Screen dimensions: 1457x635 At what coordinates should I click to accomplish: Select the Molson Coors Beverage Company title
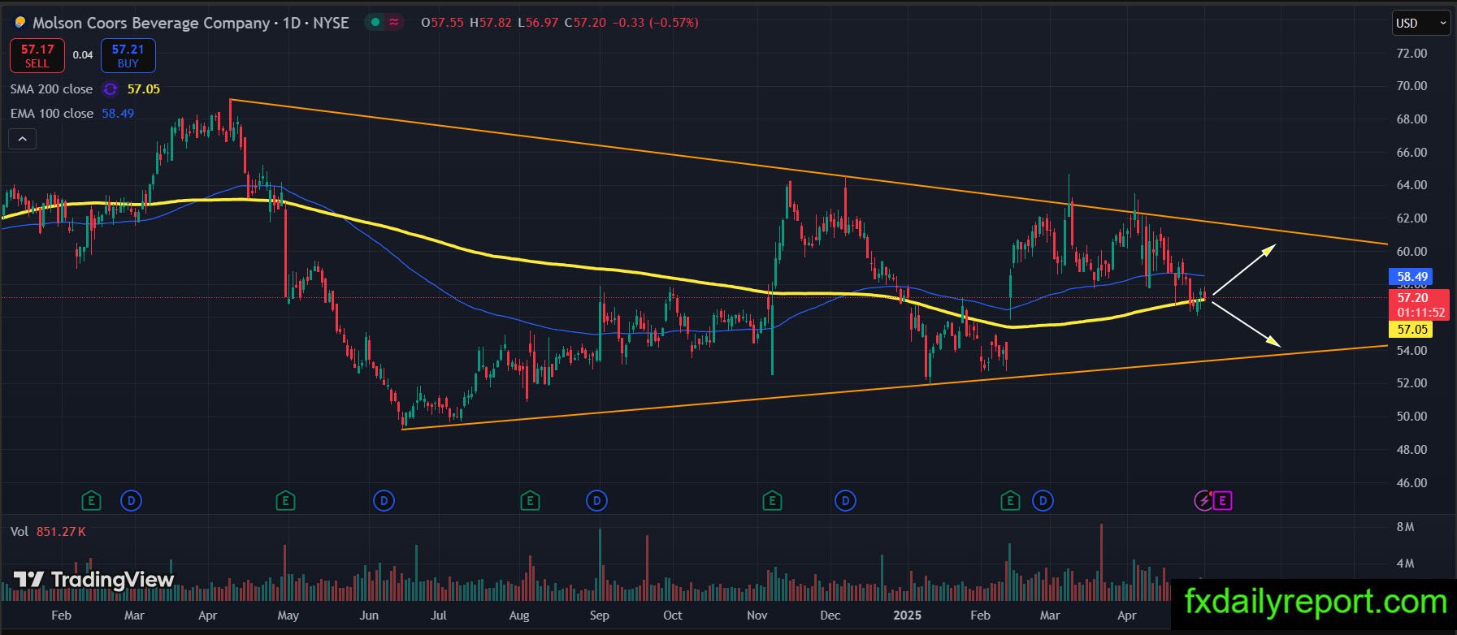(151, 23)
